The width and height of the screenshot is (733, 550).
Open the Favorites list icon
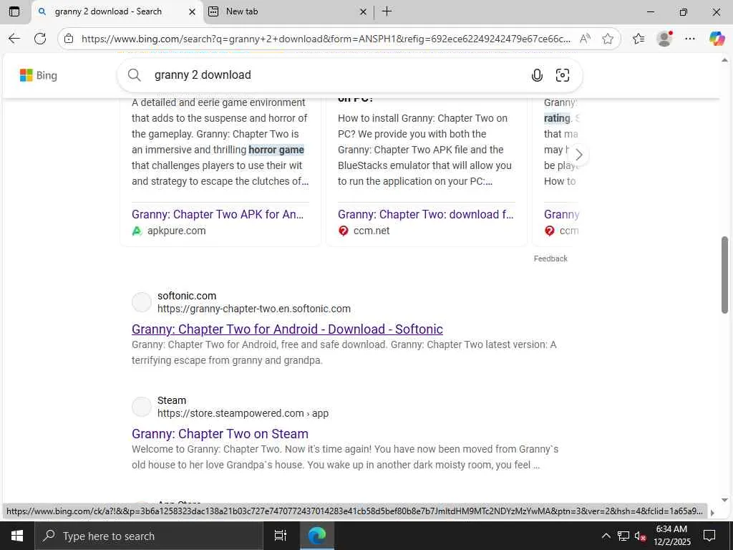tap(639, 39)
